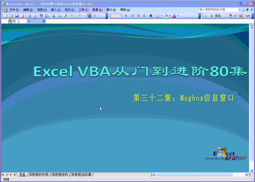
Task: Expand the help question dropdown
Action: coord(240,10)
